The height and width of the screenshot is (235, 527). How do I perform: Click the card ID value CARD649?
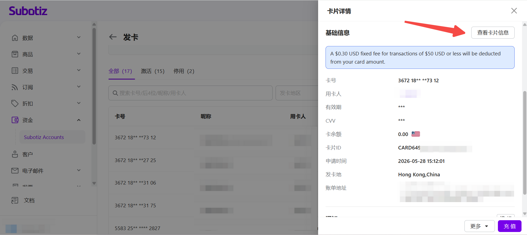click(x=409, y=148)
